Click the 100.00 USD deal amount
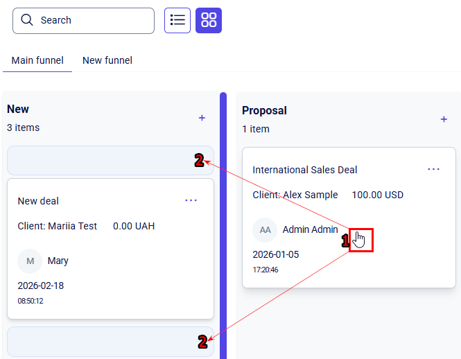 [377, 195]
